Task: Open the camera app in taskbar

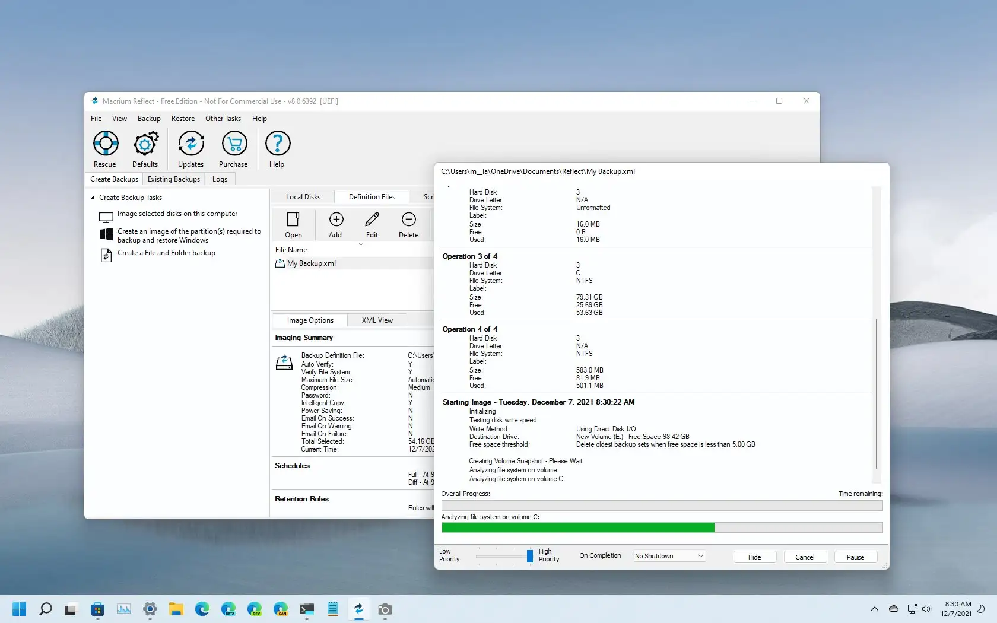Action: pyautogui.click(x=385, y=609)
